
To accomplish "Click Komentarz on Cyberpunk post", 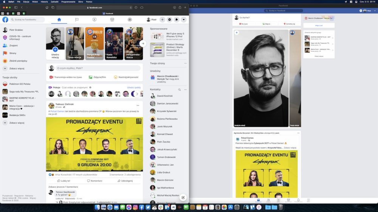I will point(94,180).
